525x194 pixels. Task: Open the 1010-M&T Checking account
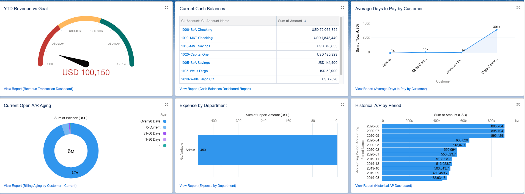[197, 38]
